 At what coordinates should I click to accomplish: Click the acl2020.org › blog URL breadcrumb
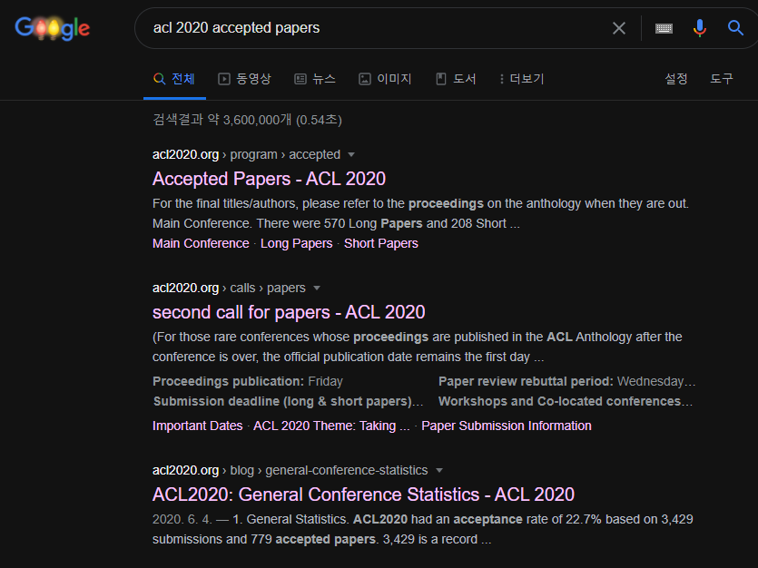[x=290, y=470]
